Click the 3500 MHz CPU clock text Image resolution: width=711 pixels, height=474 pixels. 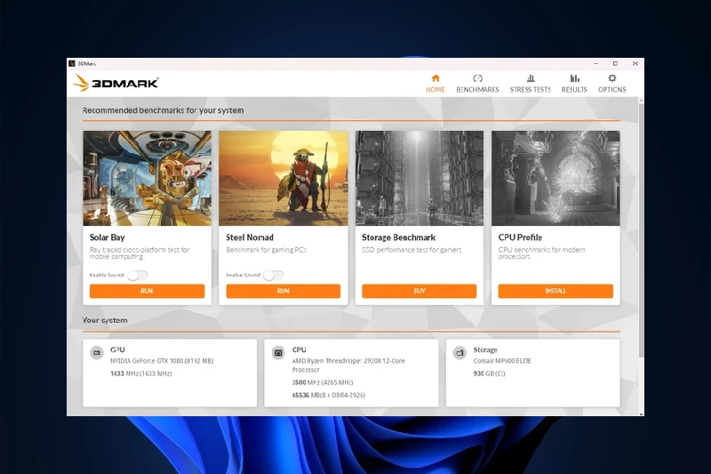(323, 382)
